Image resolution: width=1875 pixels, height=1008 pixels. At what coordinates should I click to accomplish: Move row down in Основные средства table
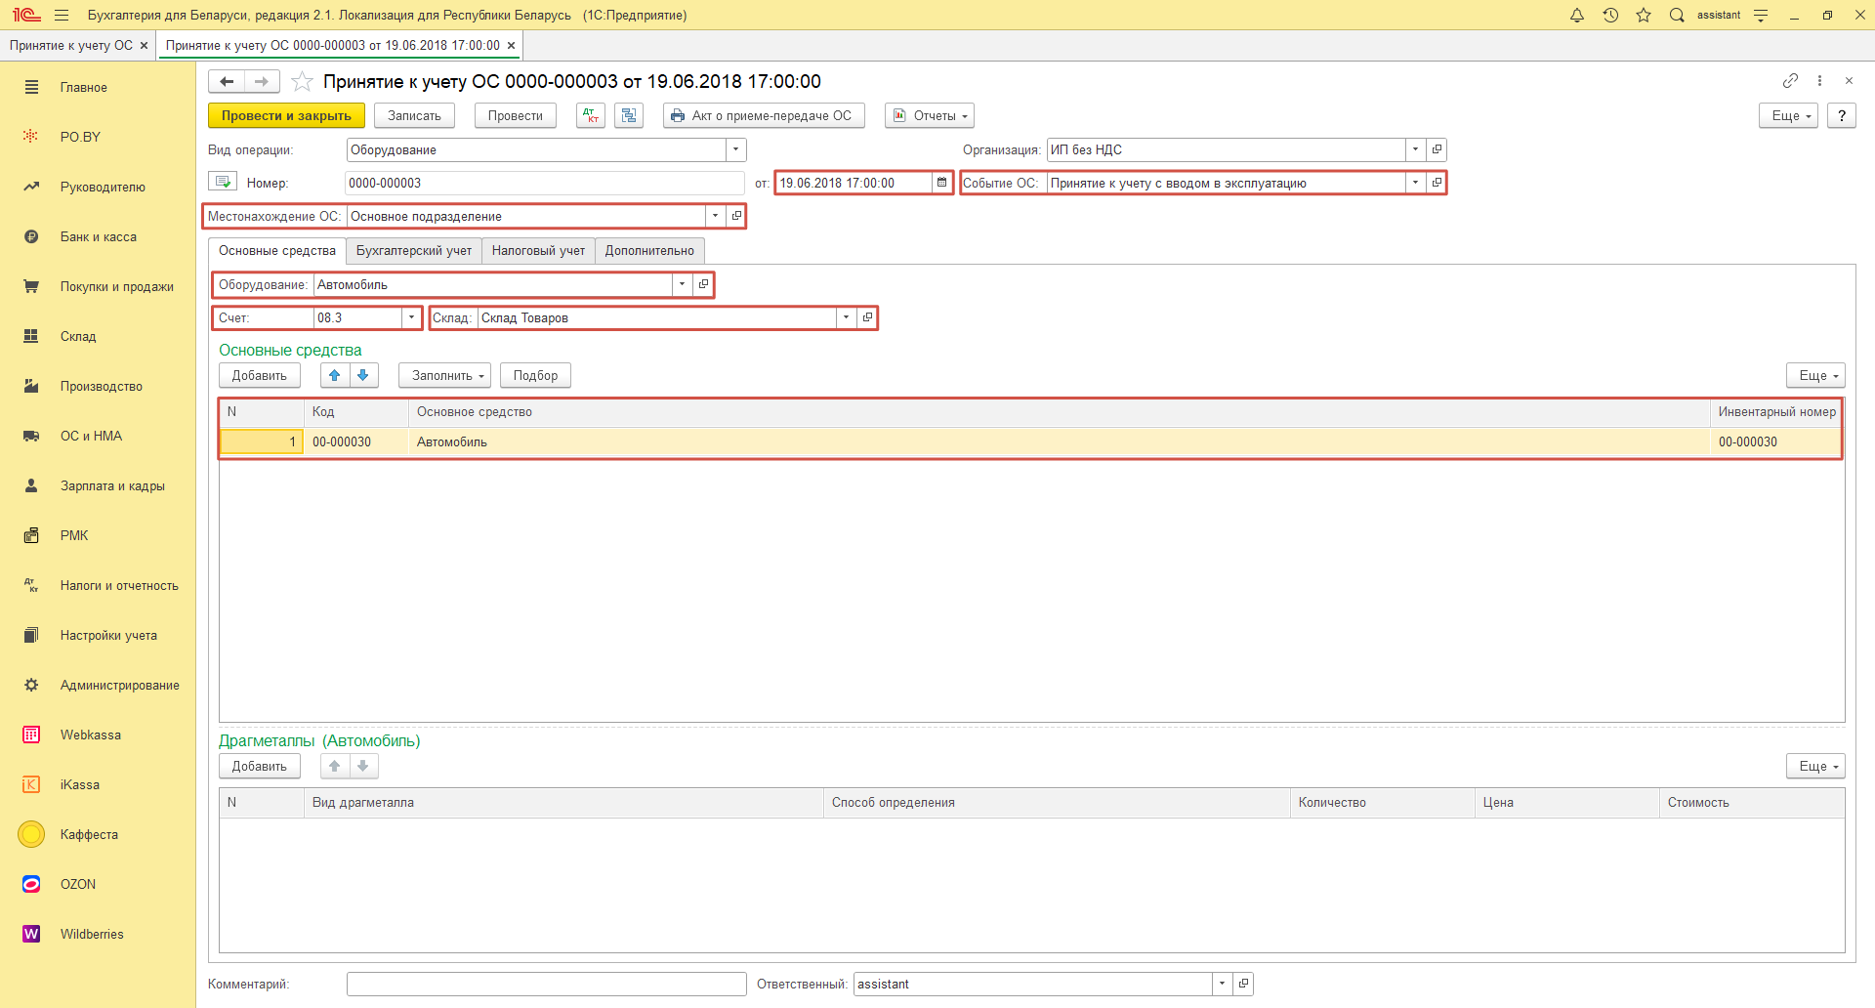(x=363, y=375)
